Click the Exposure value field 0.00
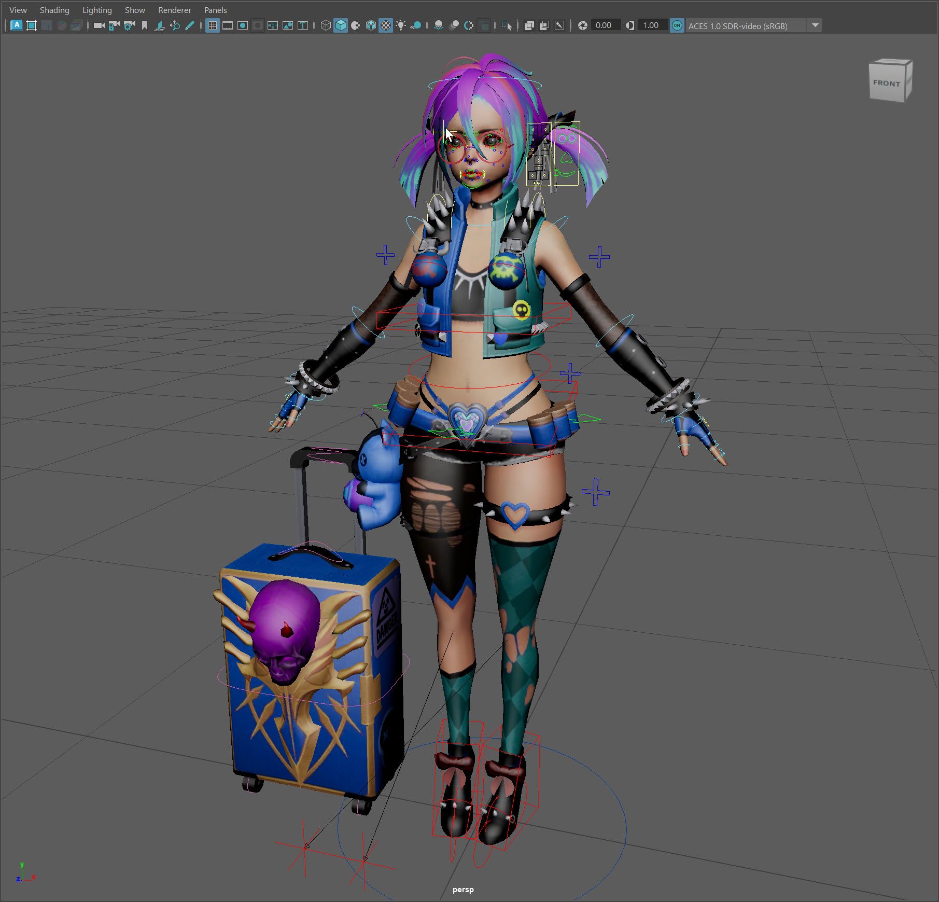The image size is (939, 902). (x=606, y=25)
